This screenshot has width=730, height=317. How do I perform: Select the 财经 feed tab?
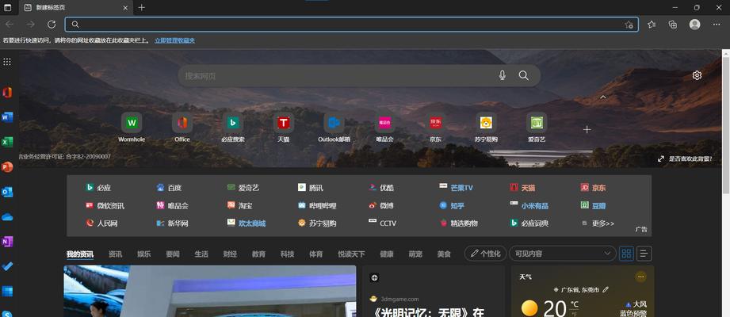(x=230, y=254)
